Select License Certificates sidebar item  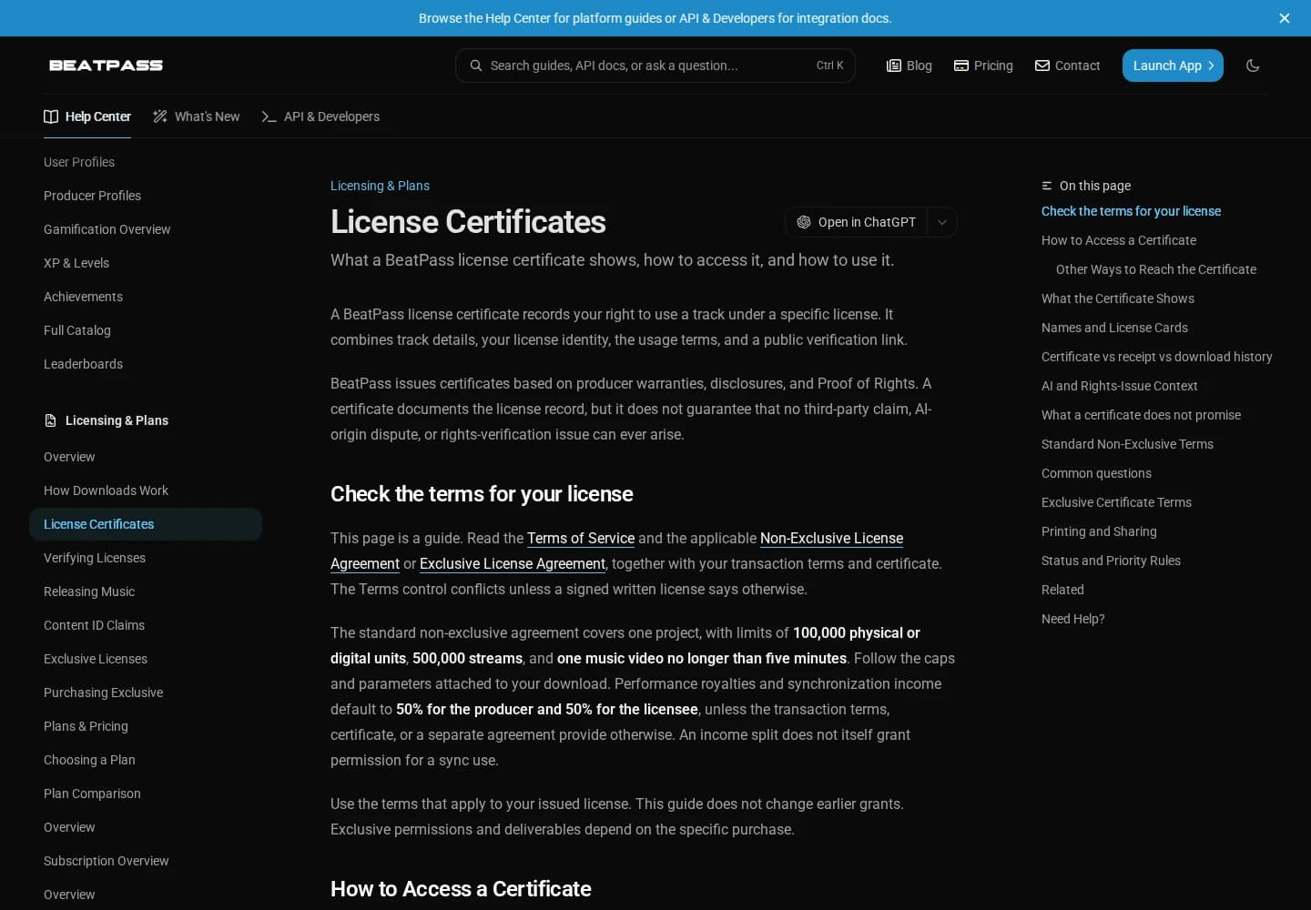tap(146, 524)
